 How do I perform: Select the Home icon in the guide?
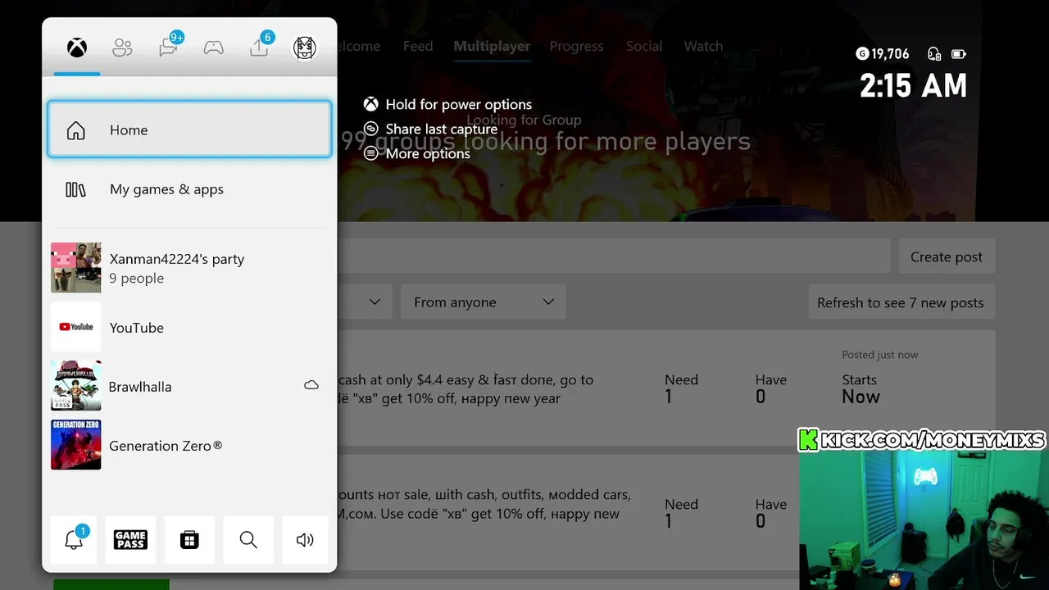coord(75,130)
